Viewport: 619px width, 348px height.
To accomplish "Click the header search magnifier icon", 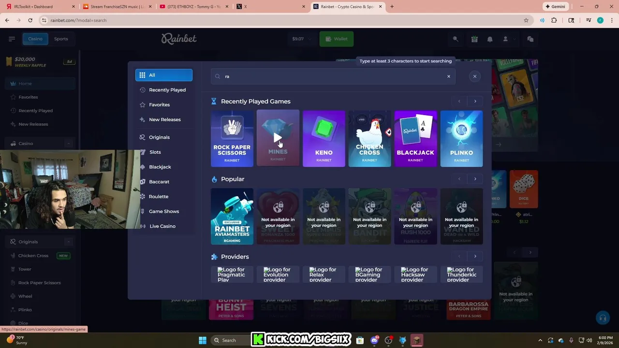I will tap(455, 39).
